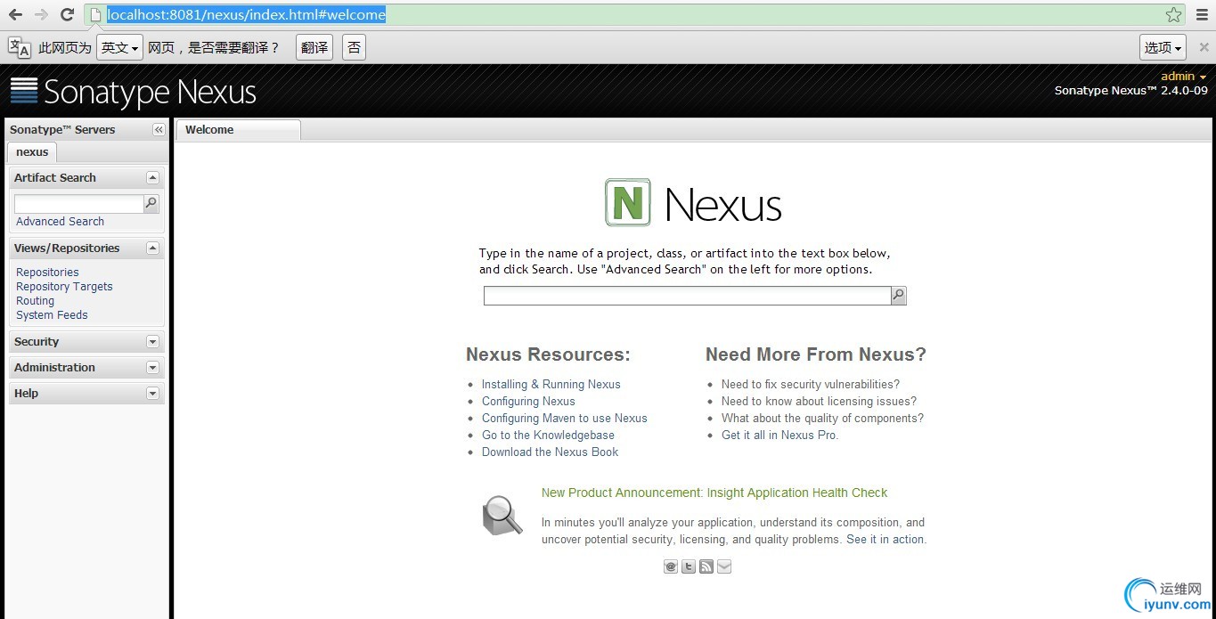Bookmark the page with star icon
This screenshot has width=1216, height=619.
[x=1173, y=14]
